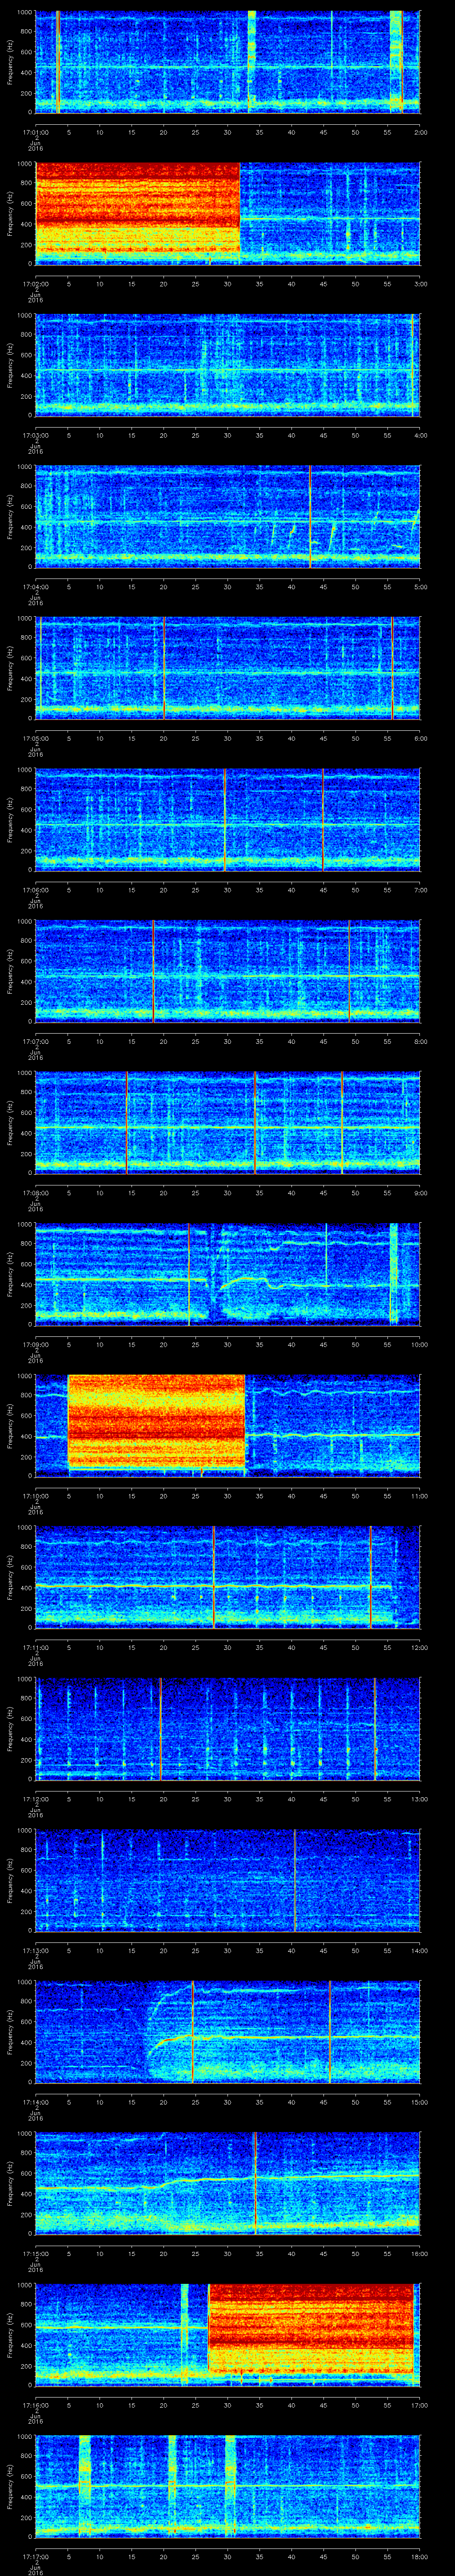Click the '17:10:00' start time label

coord(35,1496)
